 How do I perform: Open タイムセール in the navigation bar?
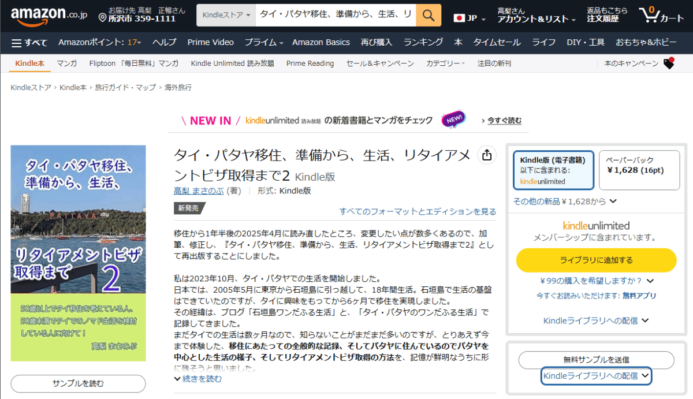(497, 42)
